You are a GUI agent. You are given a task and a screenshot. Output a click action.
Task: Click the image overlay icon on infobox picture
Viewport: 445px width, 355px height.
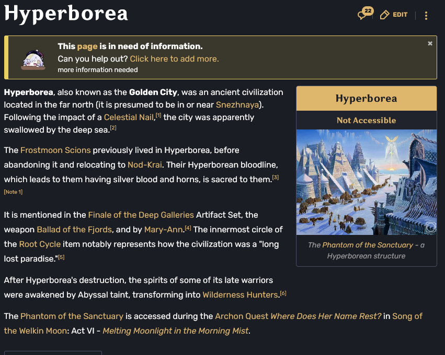click(x=430, y=227)
